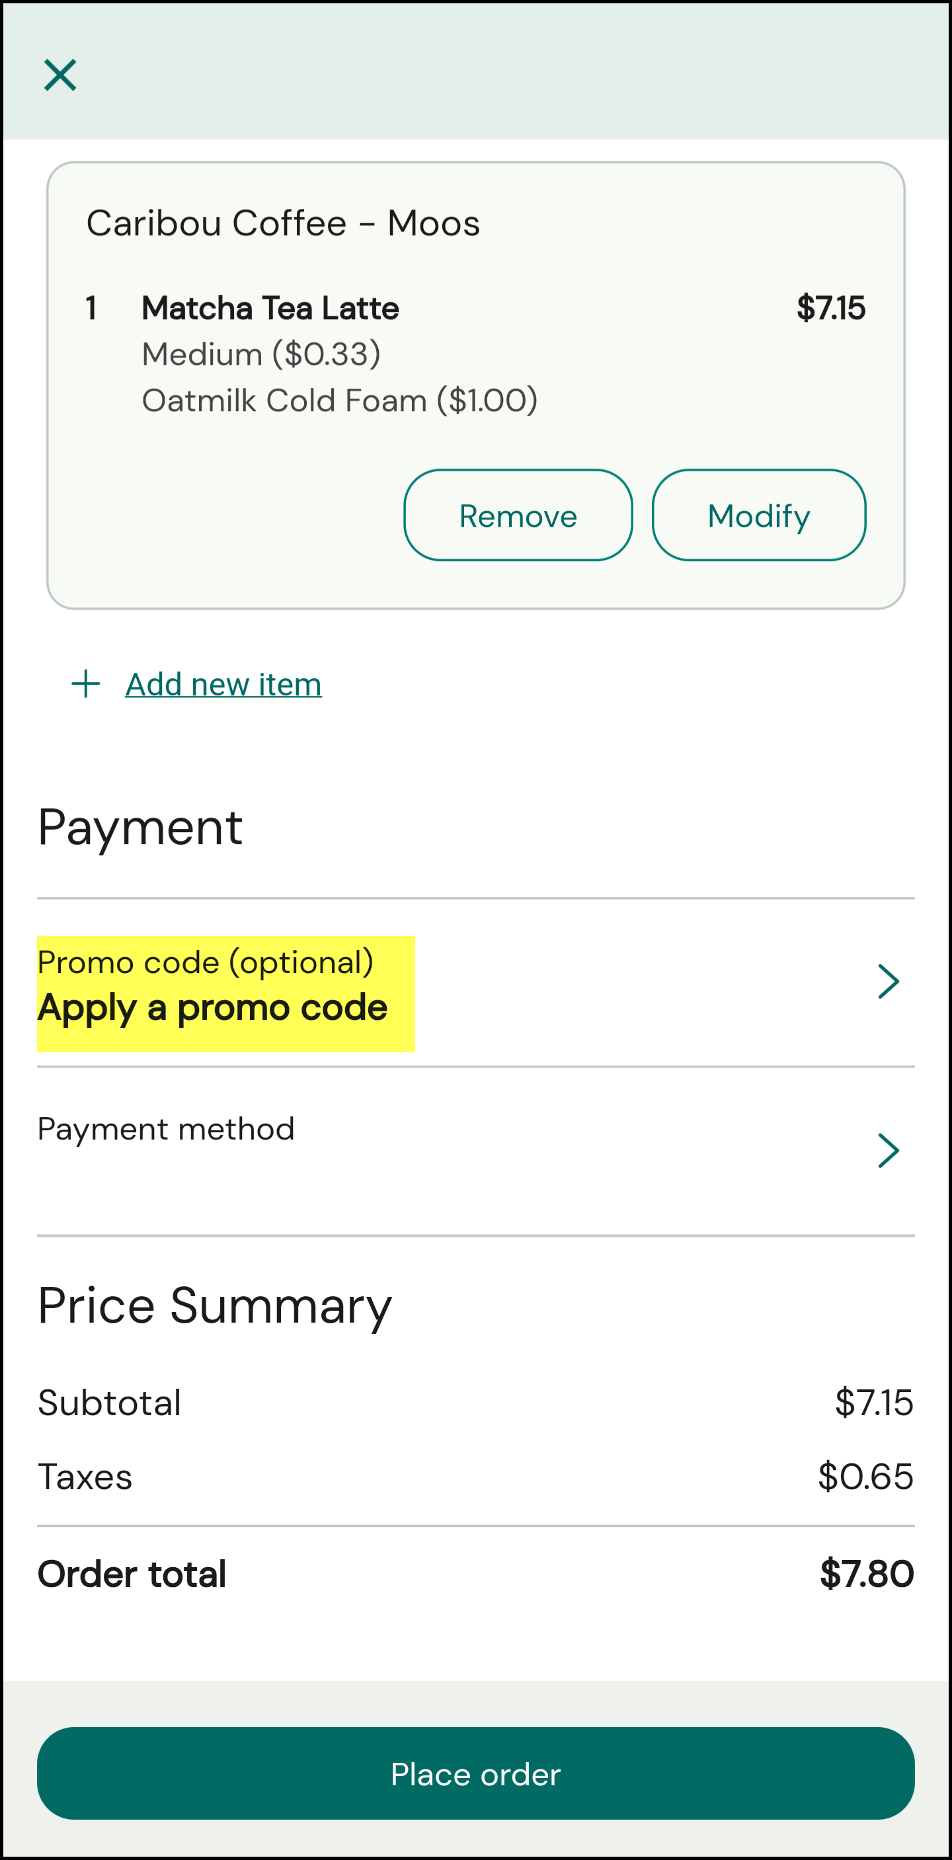This screenshot has width=952, height=1860.
Task: Remove the Matcha Tea Latte from the order
Action: (518, 515)
